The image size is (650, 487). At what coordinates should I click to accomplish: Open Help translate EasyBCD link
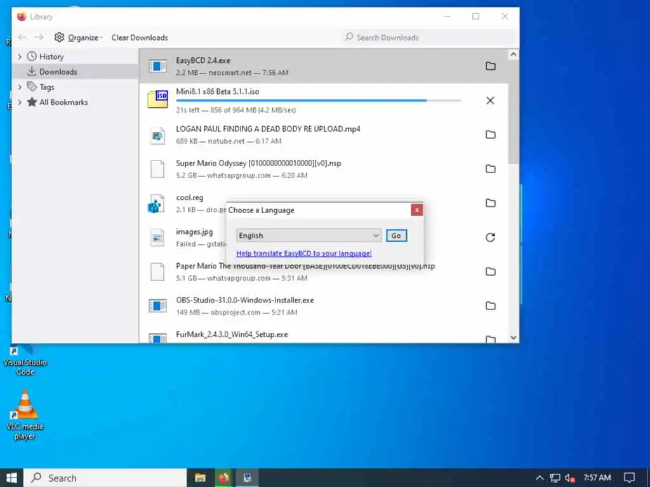pos(304,253)
